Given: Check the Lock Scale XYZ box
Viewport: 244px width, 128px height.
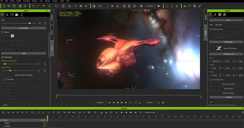Looking at the screenshot, I should pos(210,80).
